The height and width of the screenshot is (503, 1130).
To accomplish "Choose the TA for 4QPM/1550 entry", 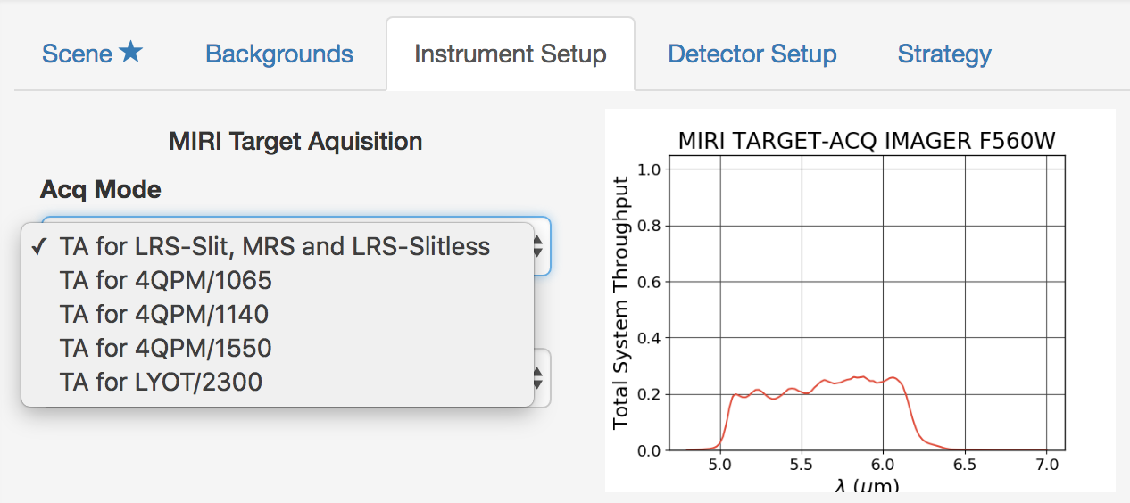I will pyautogui.click(x=166, y=348).
